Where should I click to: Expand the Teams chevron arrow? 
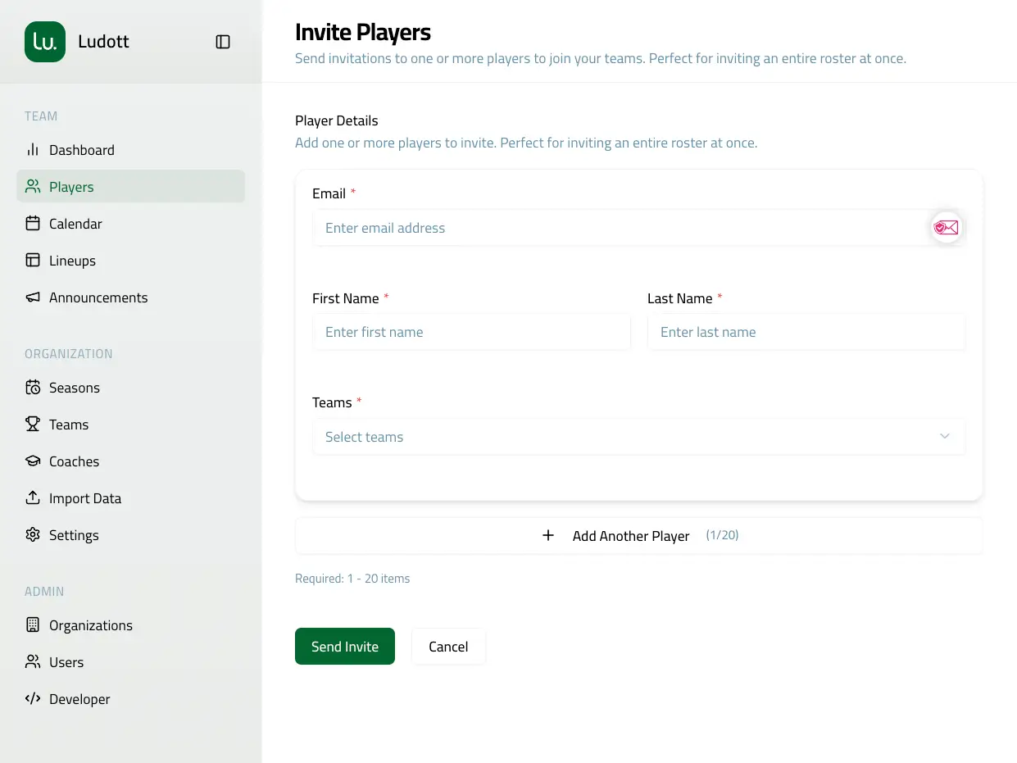click(x=944, y=436)
